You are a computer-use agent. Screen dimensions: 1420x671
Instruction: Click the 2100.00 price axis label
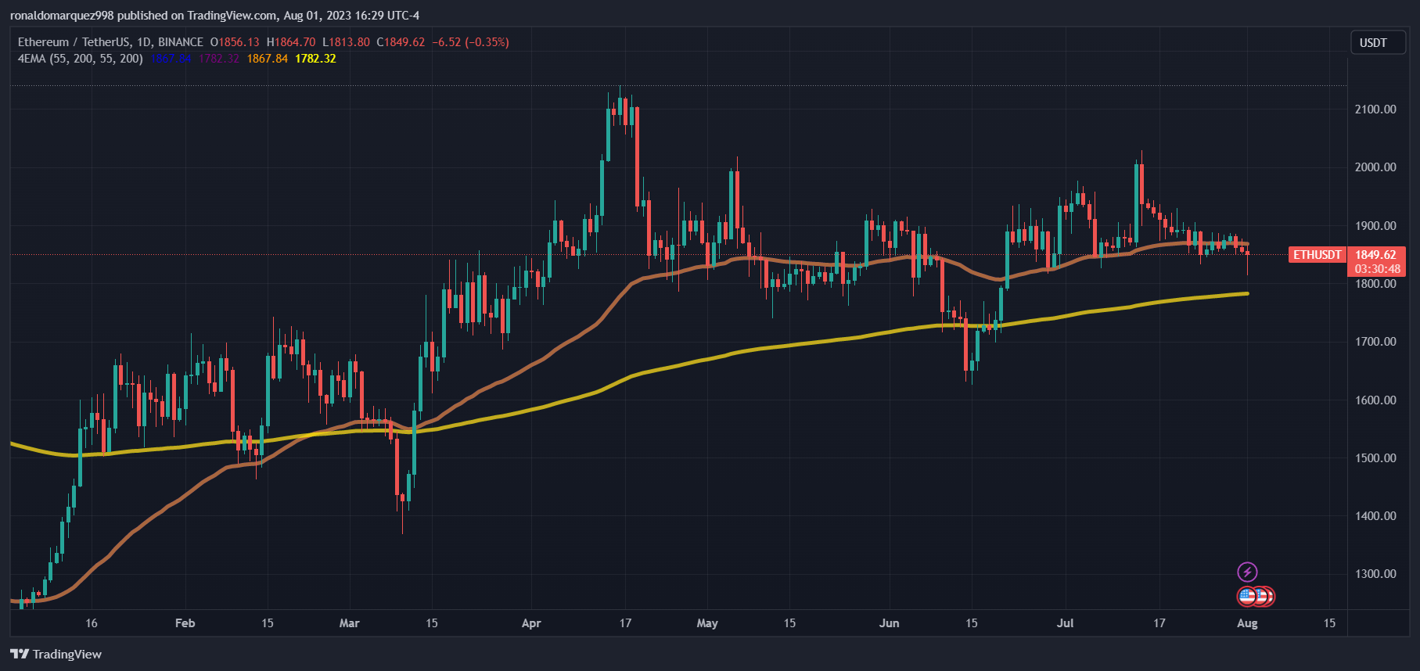pyautogui.click(x=1375, y=109)
